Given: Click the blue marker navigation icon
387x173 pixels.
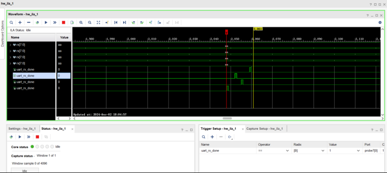Looking at the screenshot, I should pyautogui.click(x=160, y=23).
